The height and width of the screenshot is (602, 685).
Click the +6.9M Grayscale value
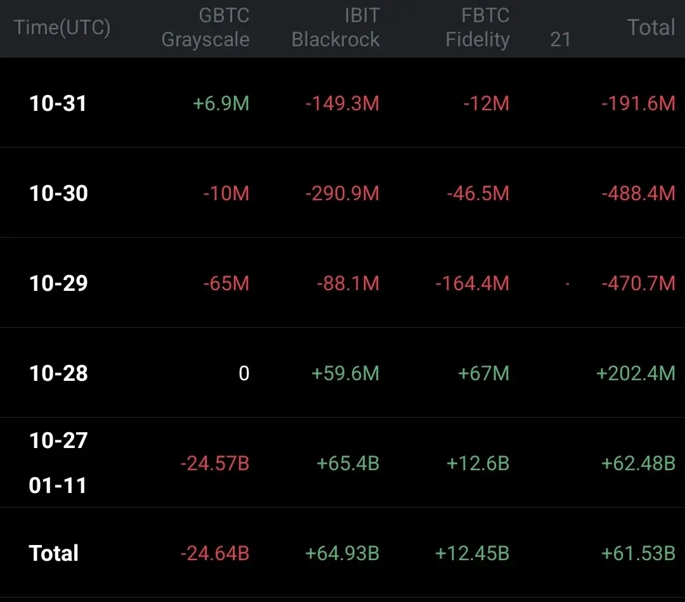(x=221, y=103)
